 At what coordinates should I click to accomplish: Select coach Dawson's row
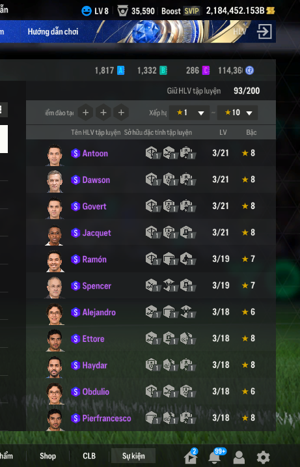(x=151, y=180)
